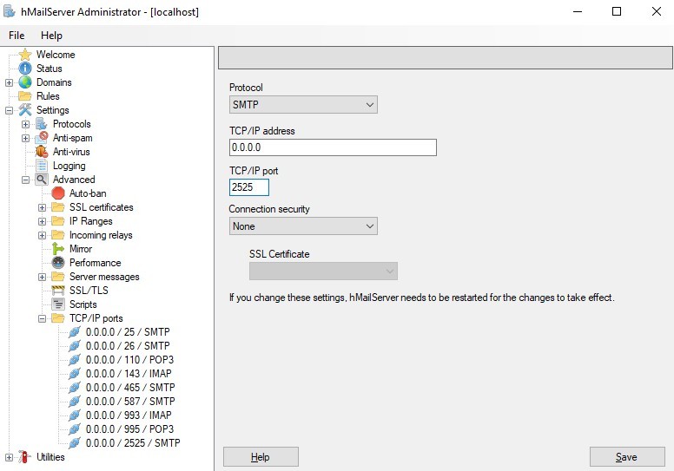
Task: Select the 0.0.0.0 / 995 / POP3 entry
Action: pyautogui.click(x=129, y=428)
